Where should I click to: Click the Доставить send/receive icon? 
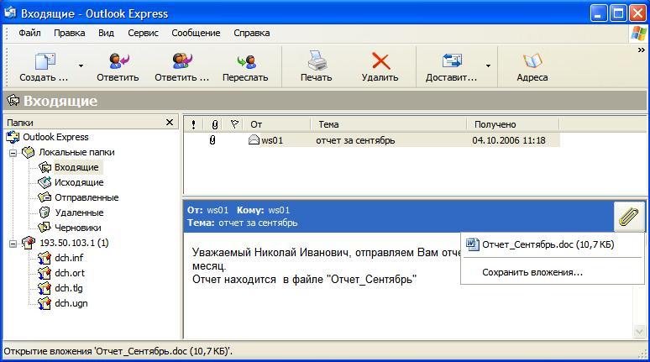click(452, 60)
